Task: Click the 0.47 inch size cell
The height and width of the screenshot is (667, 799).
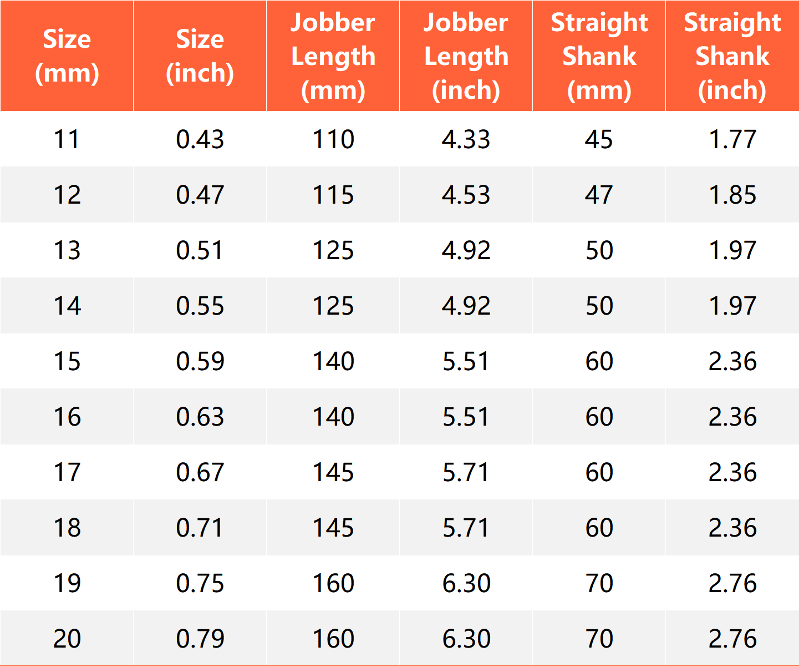Action: pyautogui.click(x=200, y=195)
